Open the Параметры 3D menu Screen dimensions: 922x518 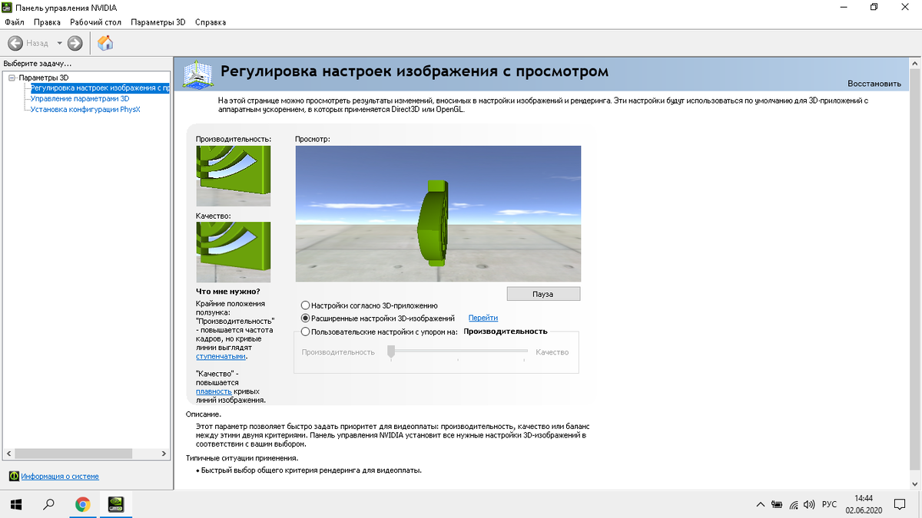(158, 22)
